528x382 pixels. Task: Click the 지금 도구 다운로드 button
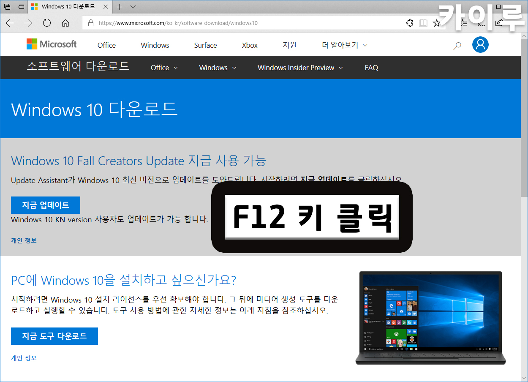(x=54, y=336)
